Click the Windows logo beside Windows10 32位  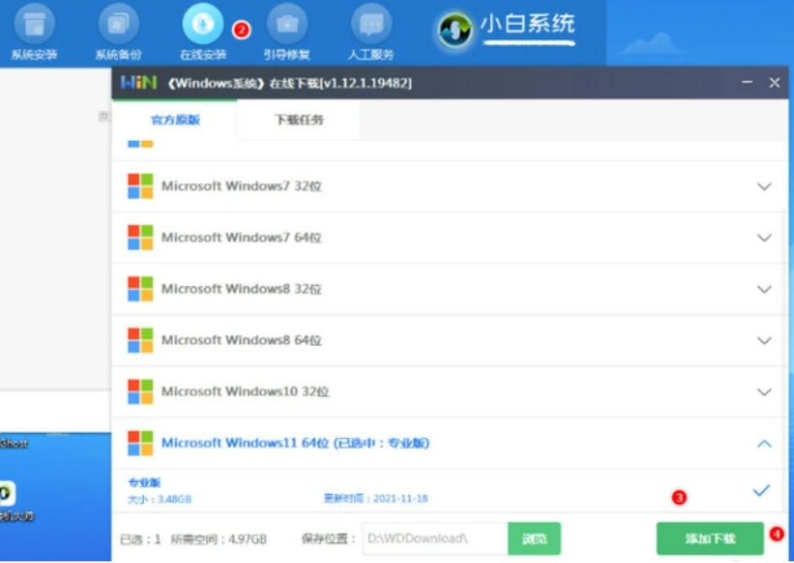pos(140,391)
